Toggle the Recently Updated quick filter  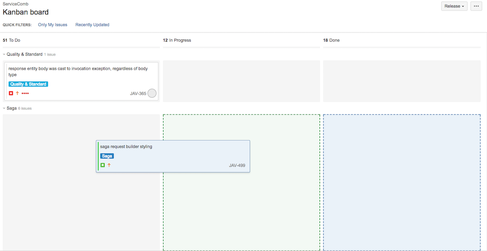[92, 25]
